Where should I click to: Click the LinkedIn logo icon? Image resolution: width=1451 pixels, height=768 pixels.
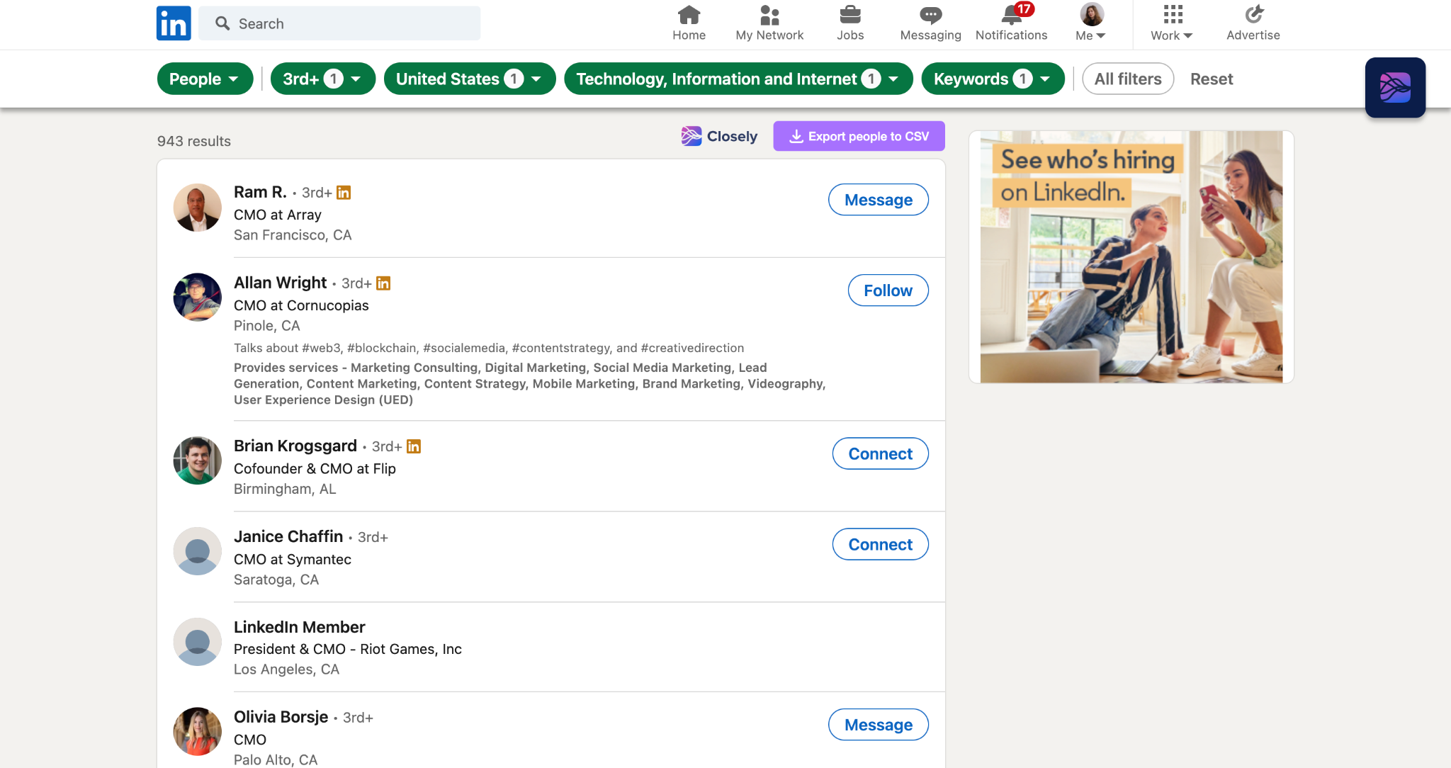(x=174, y=23)
